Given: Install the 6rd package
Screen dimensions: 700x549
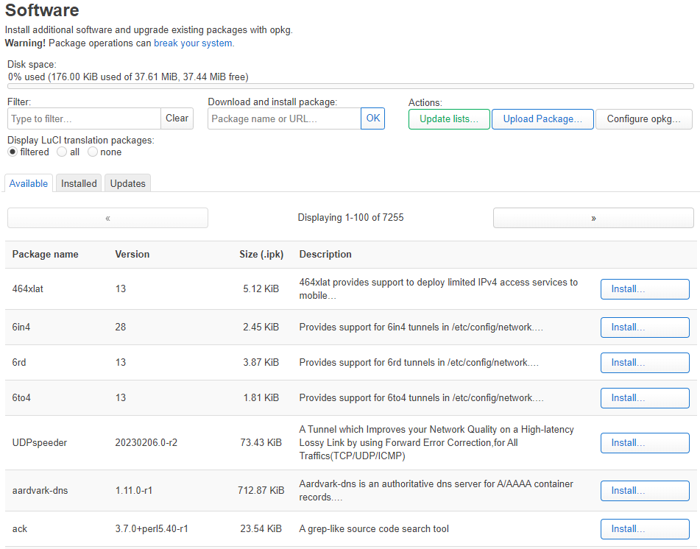Looking at the screenshot, I should [x=645, y=363].
